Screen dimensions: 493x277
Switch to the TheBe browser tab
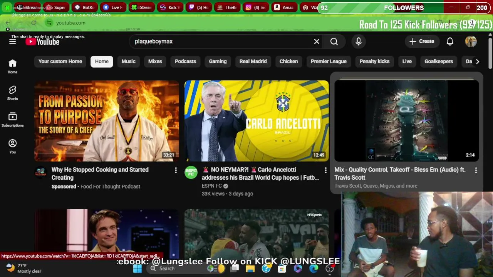[x=227, y=7]
